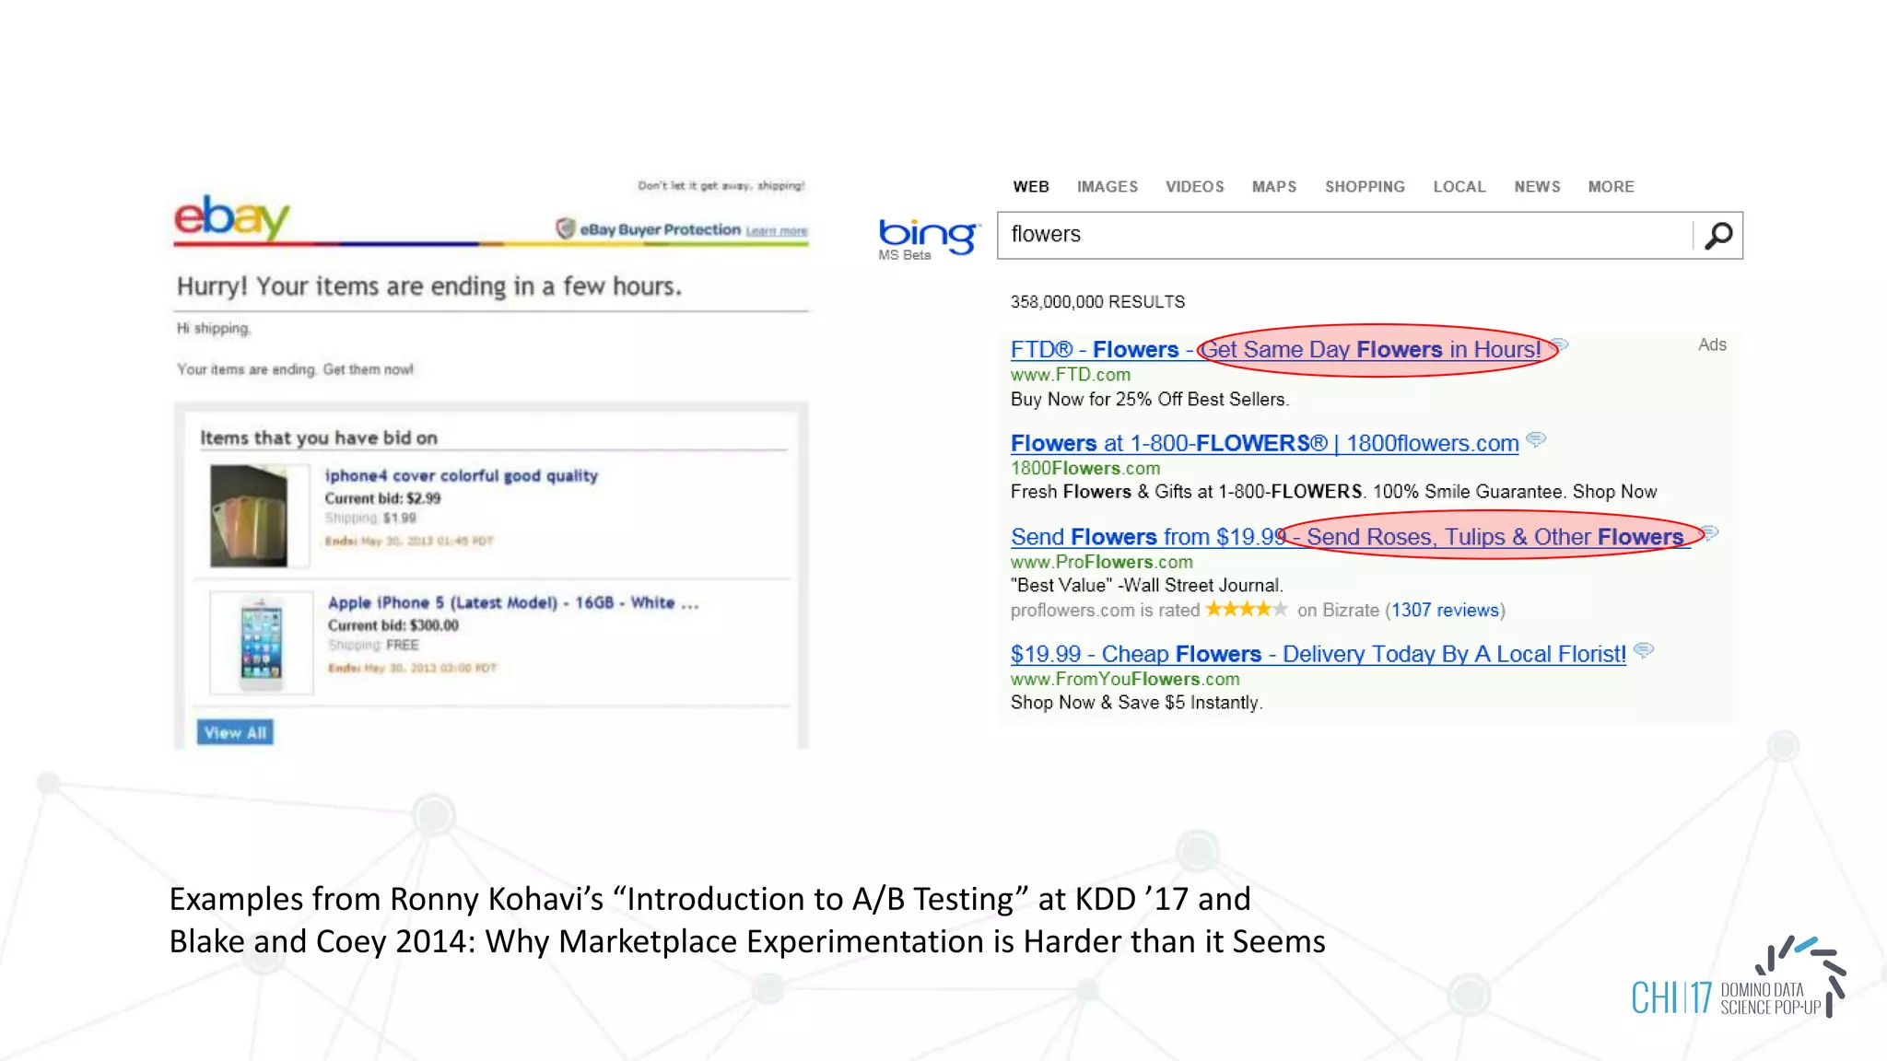Click the 358,000,000 RESULTS text
Screen dimensions: 1887x1061
click(1097, 302)
